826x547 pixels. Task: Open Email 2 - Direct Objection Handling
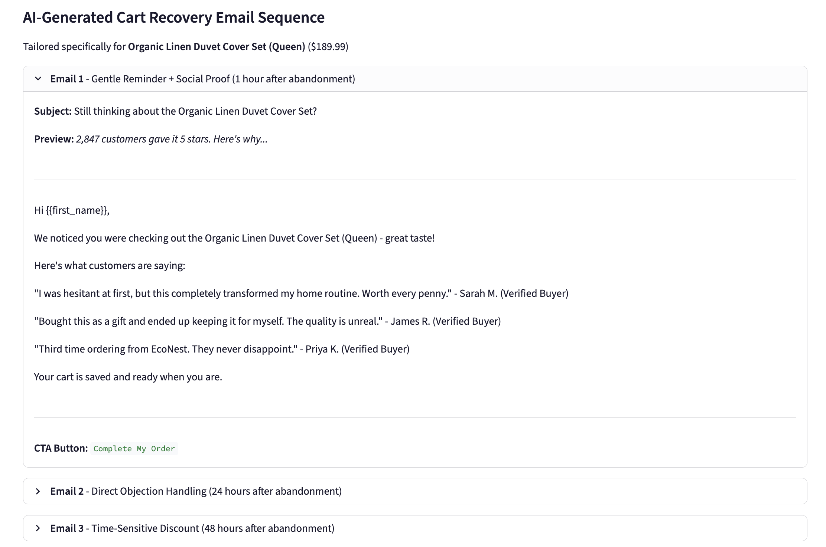click(x=196, y=491)
